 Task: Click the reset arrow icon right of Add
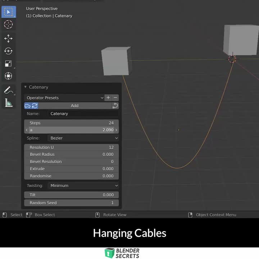(115, 106)
